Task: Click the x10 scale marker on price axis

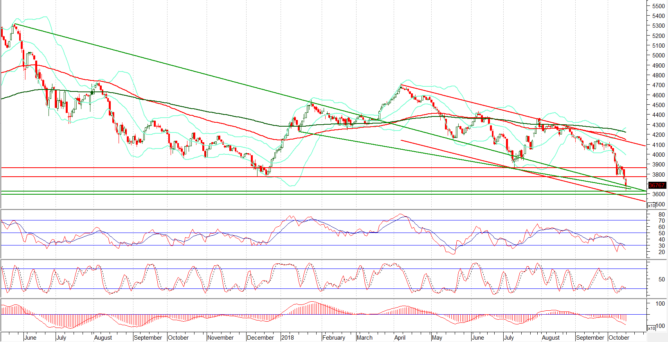Action: click(x=651, y=206)
